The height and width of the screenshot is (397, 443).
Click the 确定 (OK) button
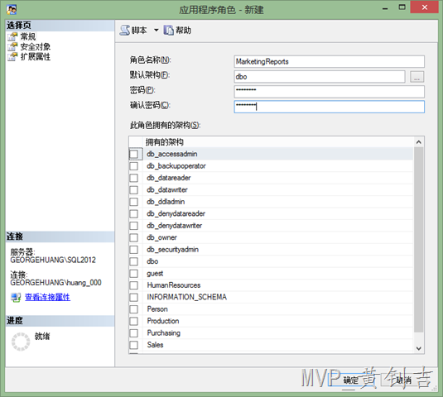(350, 380)
